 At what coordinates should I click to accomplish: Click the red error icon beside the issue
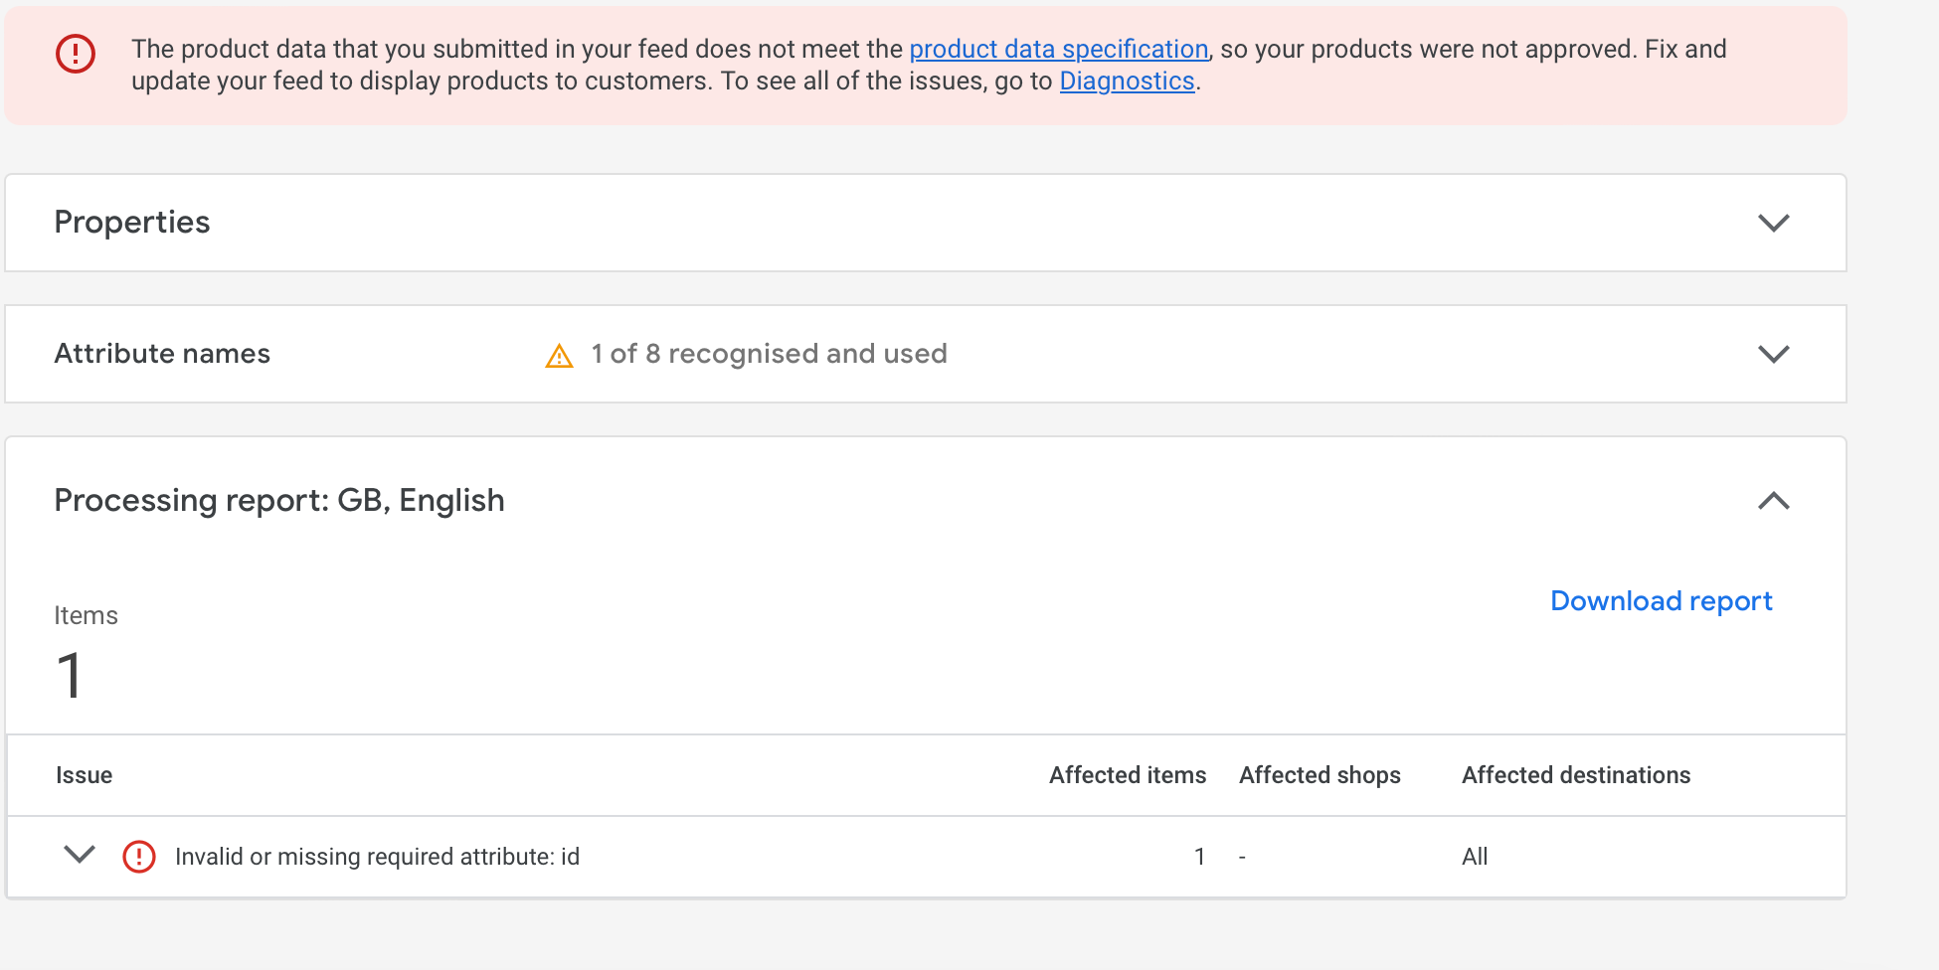[139, 857]
